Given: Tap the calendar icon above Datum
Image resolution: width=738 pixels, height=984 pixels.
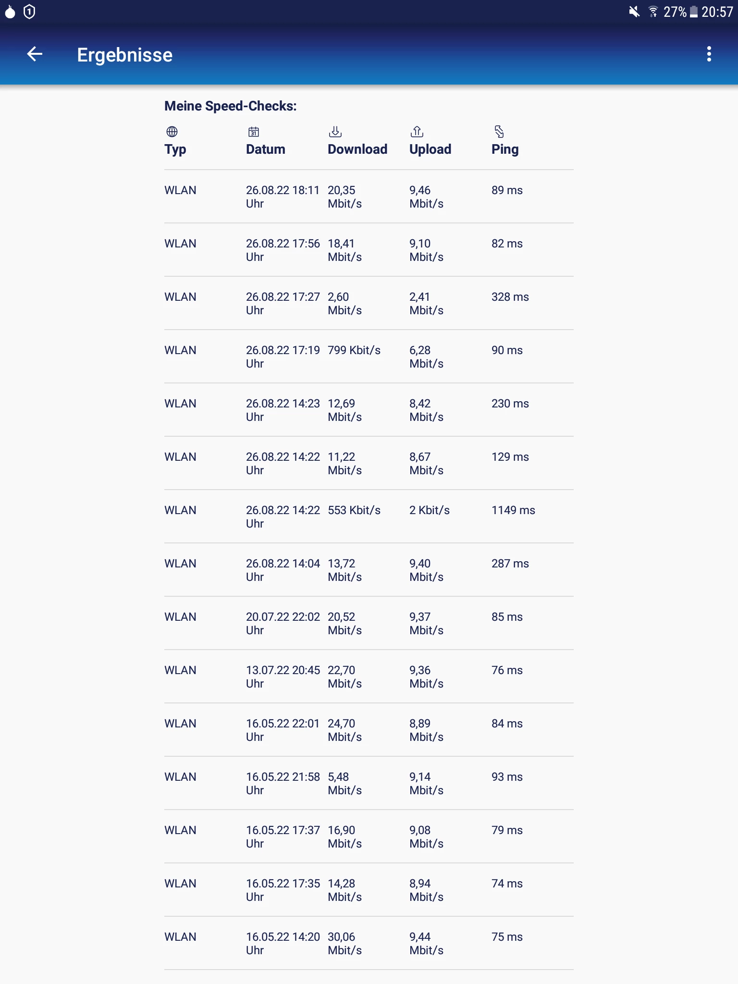Looking at the screenshot, I should coord(254,132).
